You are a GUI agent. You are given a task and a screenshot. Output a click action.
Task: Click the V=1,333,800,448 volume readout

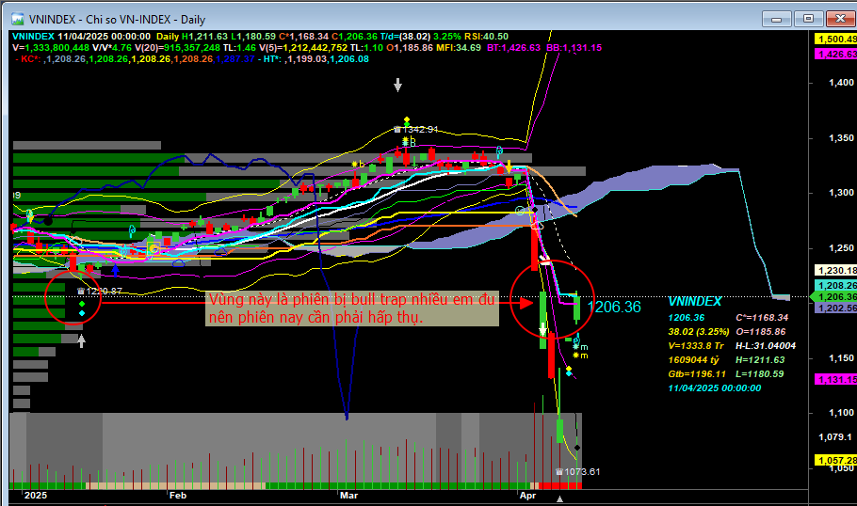pos(51,48)
